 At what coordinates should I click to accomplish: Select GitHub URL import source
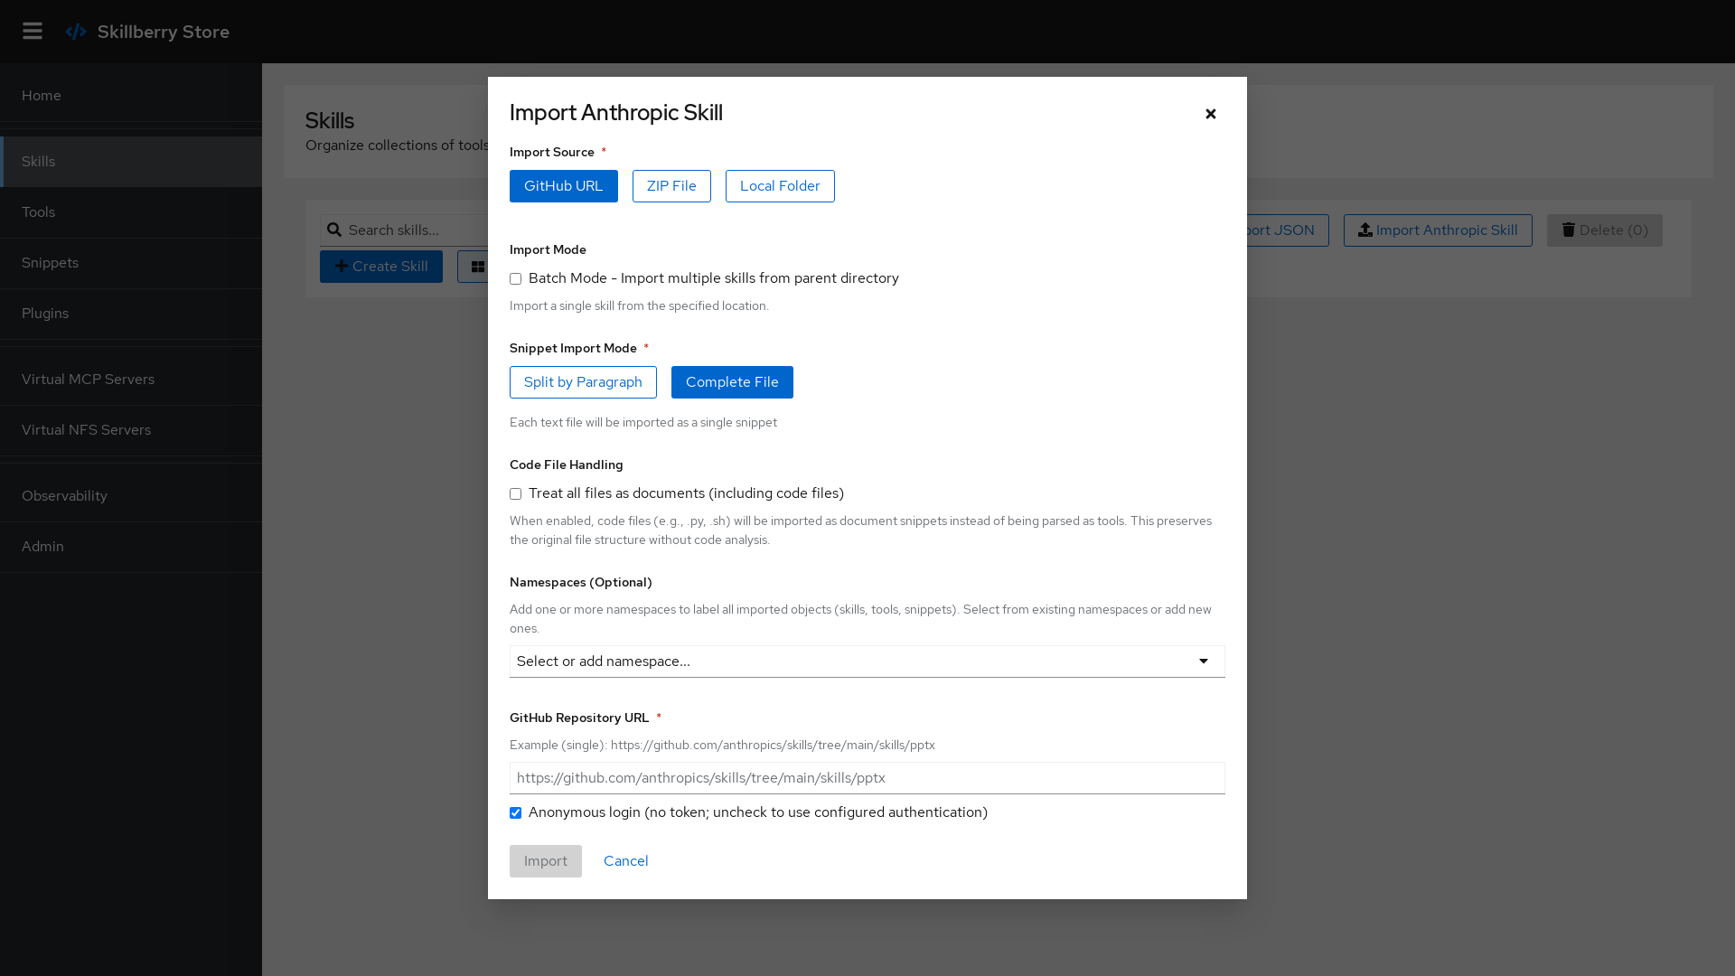564,186
